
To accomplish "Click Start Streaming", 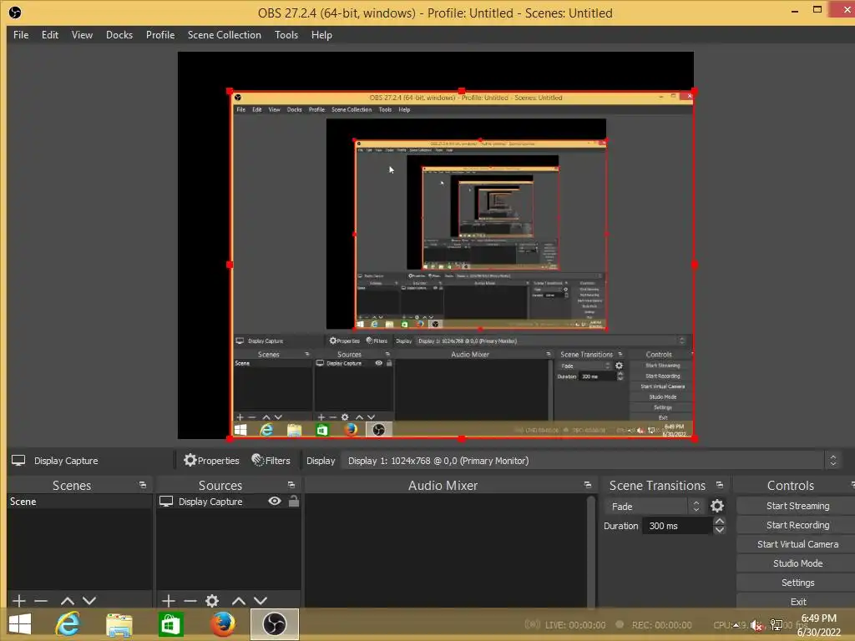I will [x=797, y=506].
